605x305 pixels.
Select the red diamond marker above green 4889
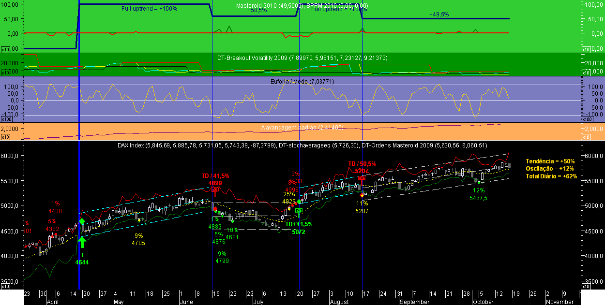coord(215,208)
